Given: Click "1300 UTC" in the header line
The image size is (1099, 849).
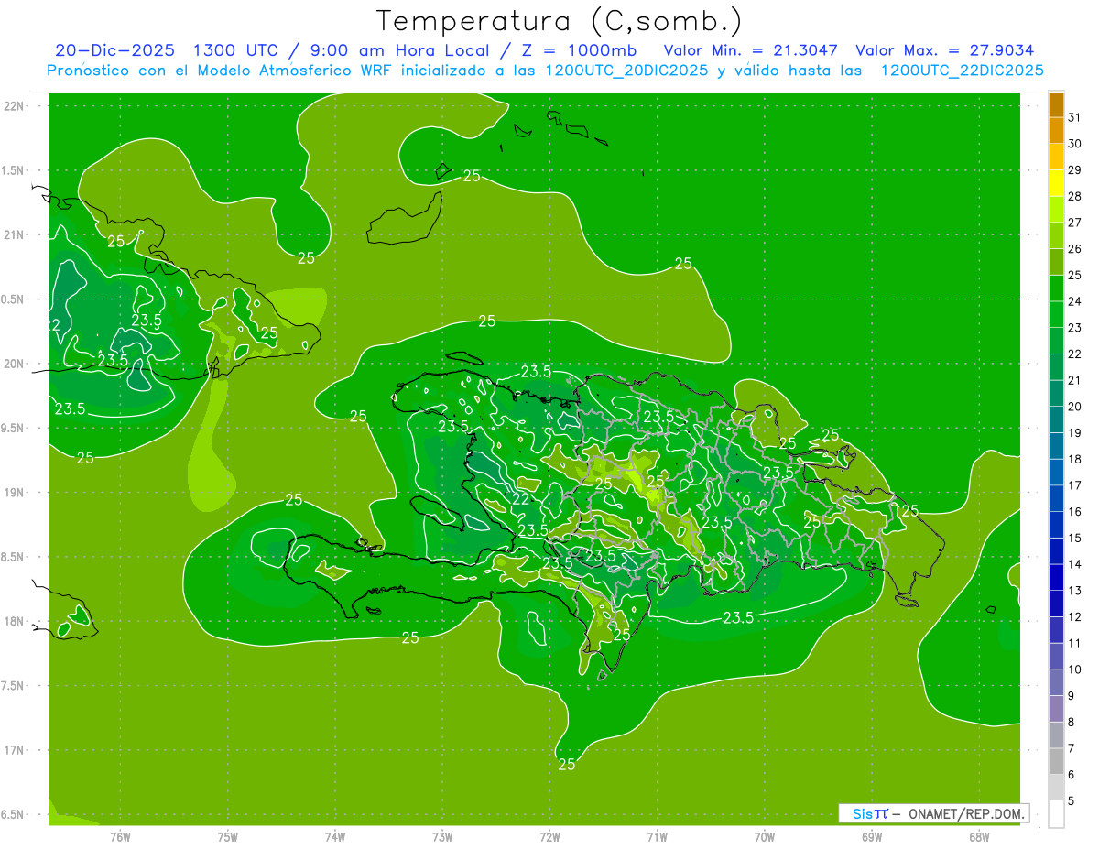Looking at the screenshot, I should coord(236,50).
